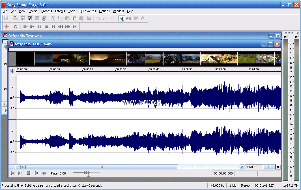Click the landscape video thumbnail above the 00:00:40 ruler mark
301x190 pixels.
tap(154, 59)
